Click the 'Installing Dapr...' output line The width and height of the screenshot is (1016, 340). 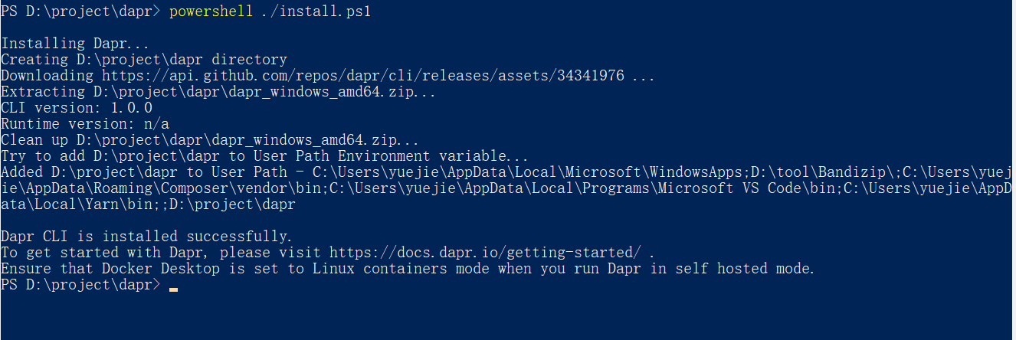75,44
